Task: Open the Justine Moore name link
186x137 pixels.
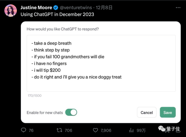Action: tap(36, 8)
